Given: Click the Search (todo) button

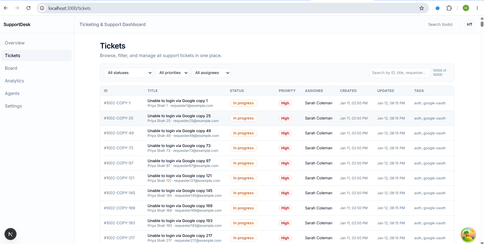Looking at the screenshot, I should pyautogui.click(x=440, y=25).
